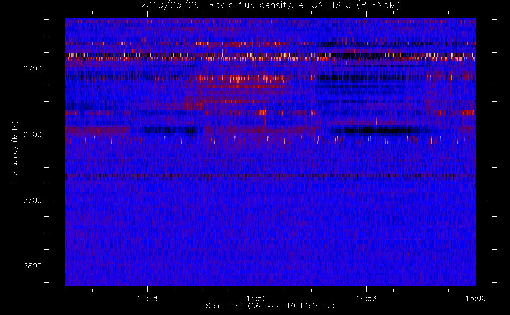Click the 15:00 time tick label
This screenshot has width=510, height=315.
click(476, 298)
